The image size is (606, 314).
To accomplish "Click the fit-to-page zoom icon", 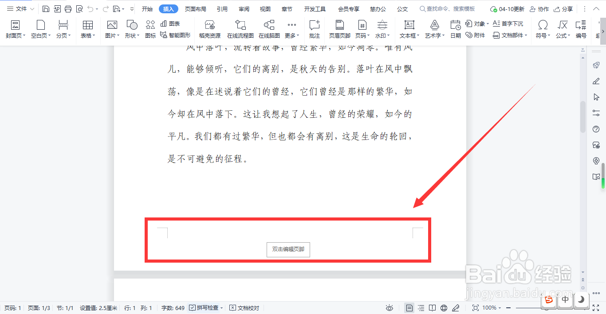I will pyautogui.click(x=475, y=308).
